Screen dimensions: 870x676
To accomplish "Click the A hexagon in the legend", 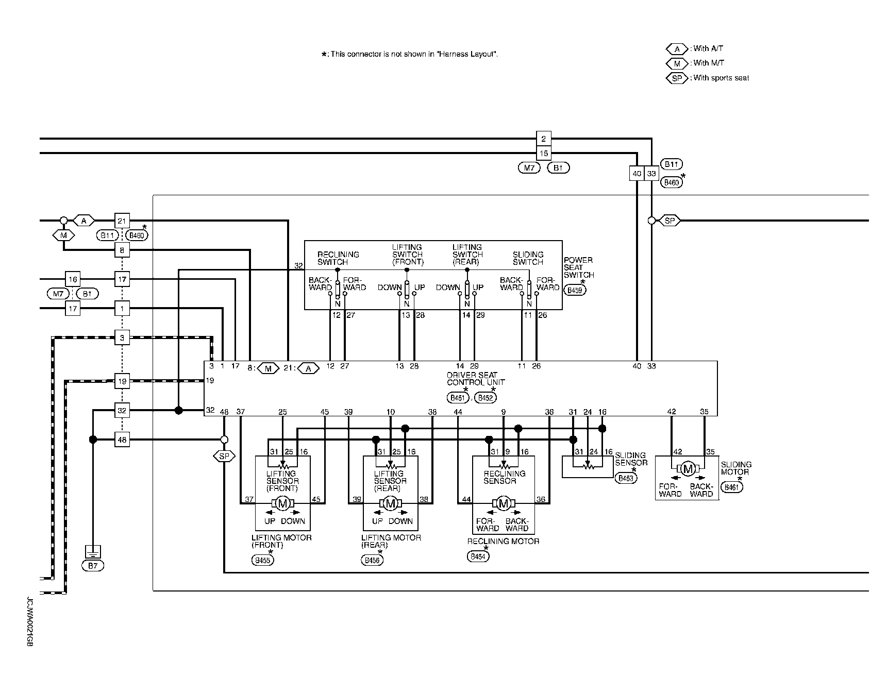I will tap(677, 49).
